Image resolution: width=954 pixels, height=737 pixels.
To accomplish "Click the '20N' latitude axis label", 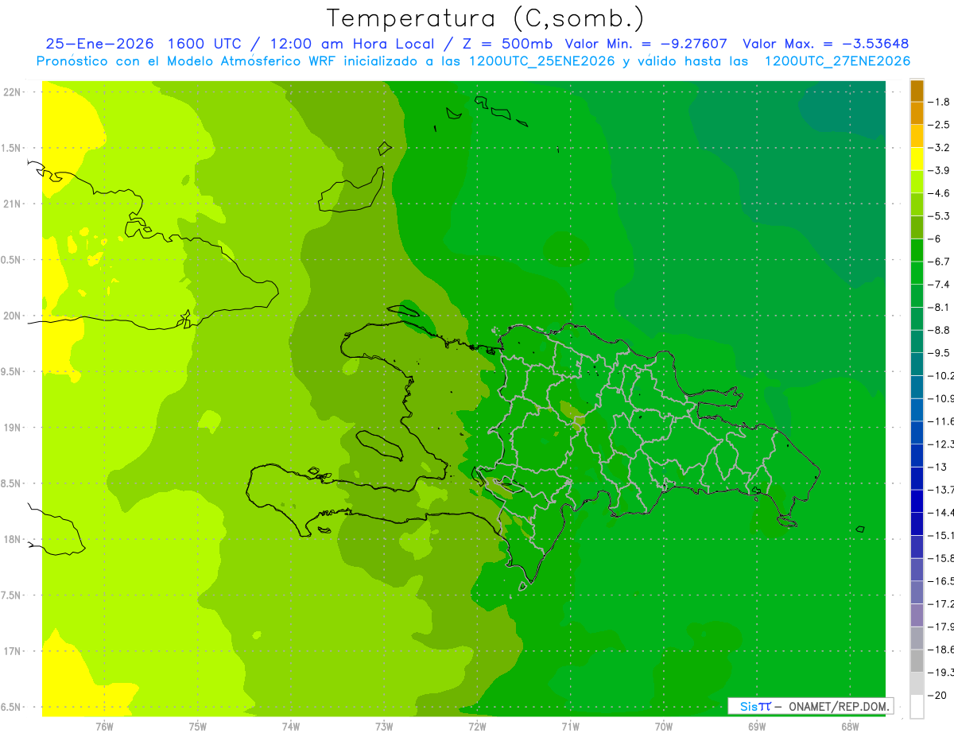I will click(11, 316).
